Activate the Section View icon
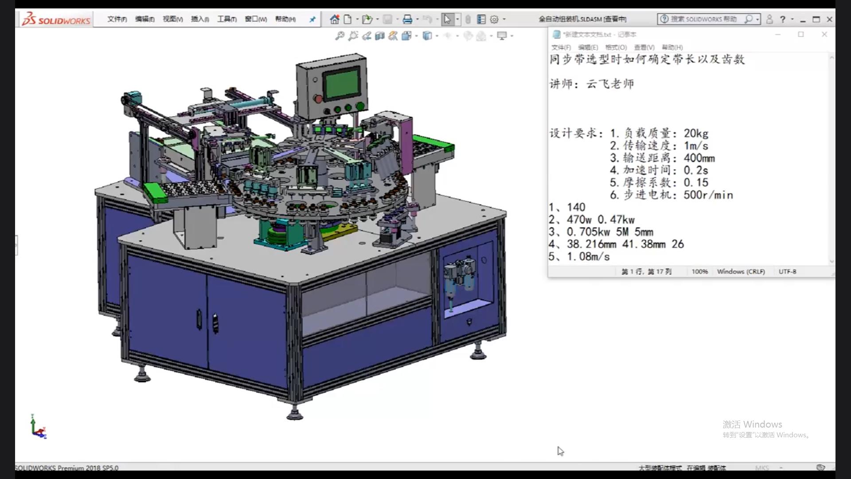This screenshot has width=851, height=479. pos(380,36)
